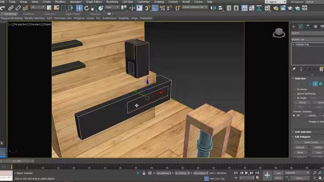The image size is (324, 182).
Task: Click Edit Named Selection Sets icon
Action: (178, 8)
